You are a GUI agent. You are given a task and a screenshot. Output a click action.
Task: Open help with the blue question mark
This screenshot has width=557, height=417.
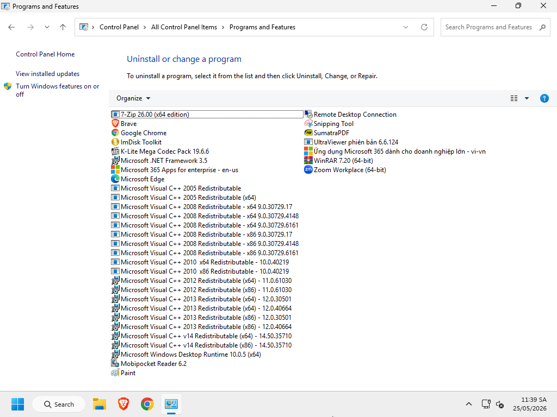pyautogui.click(x=544, y=98)
